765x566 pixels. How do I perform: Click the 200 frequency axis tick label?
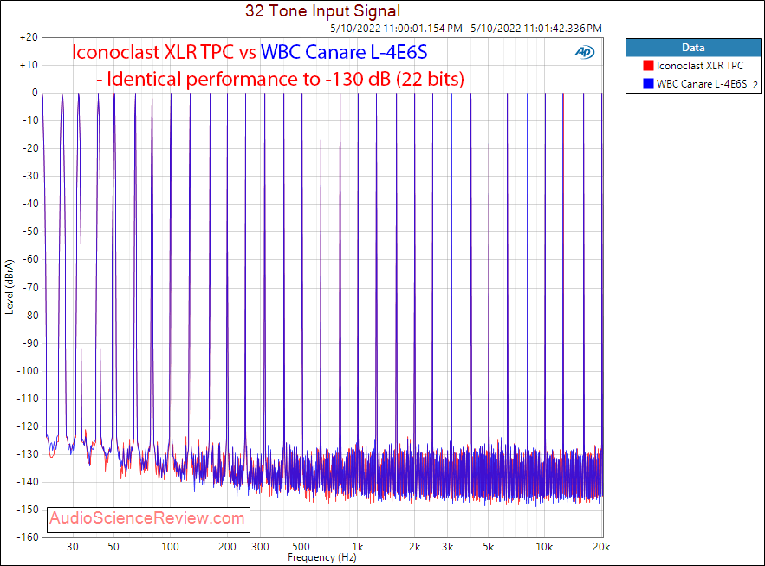[227, 547]
